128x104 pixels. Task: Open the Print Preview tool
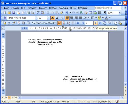click(x=33, y=13)
